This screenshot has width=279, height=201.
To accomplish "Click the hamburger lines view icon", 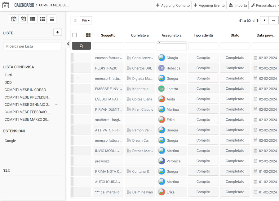I will 52,19.
